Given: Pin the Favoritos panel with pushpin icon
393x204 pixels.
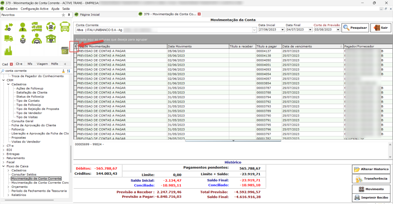Looking at the screenshot, I should 69,15.
